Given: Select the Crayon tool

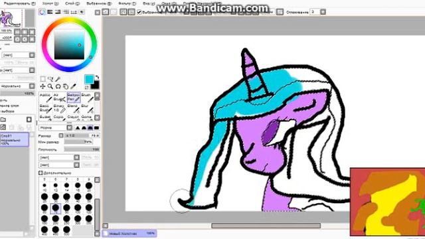Looking at the screenshot, I should tap(74, 118).
